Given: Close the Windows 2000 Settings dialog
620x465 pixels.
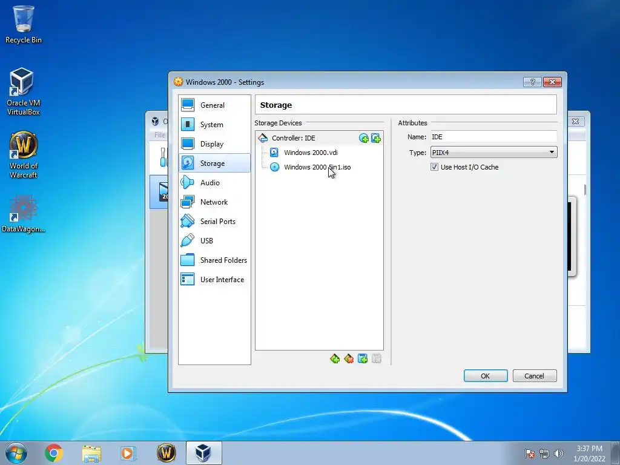Looking at the screenshot, I should click(552, 82).
